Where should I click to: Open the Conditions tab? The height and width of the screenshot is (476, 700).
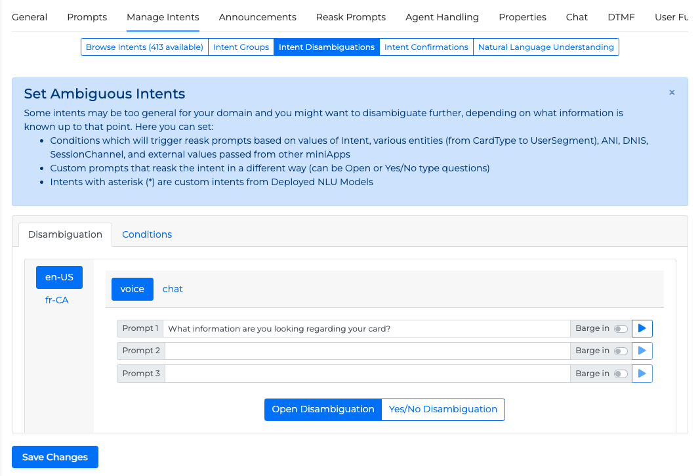(147, 234)
